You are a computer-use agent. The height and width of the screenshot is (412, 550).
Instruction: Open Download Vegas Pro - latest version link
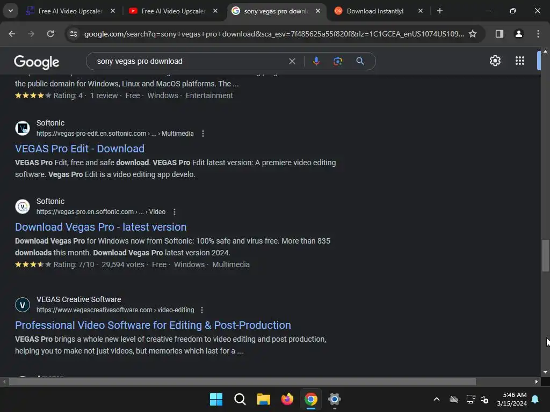point(100,227)
